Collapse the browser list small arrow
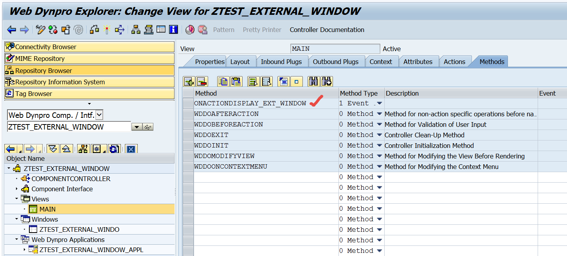This screenshot has width=567, height=256. [x=89, y=104]
